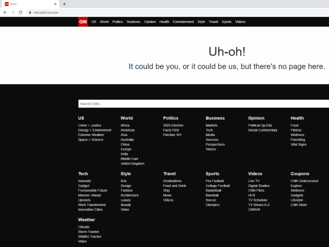
Task: Select Climate under Weather
Action: click(x=83, y=227)
